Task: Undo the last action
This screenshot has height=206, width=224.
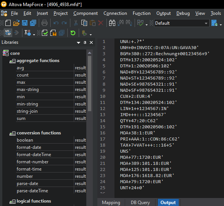Action: pyautogui.click(x=56, y=23)
